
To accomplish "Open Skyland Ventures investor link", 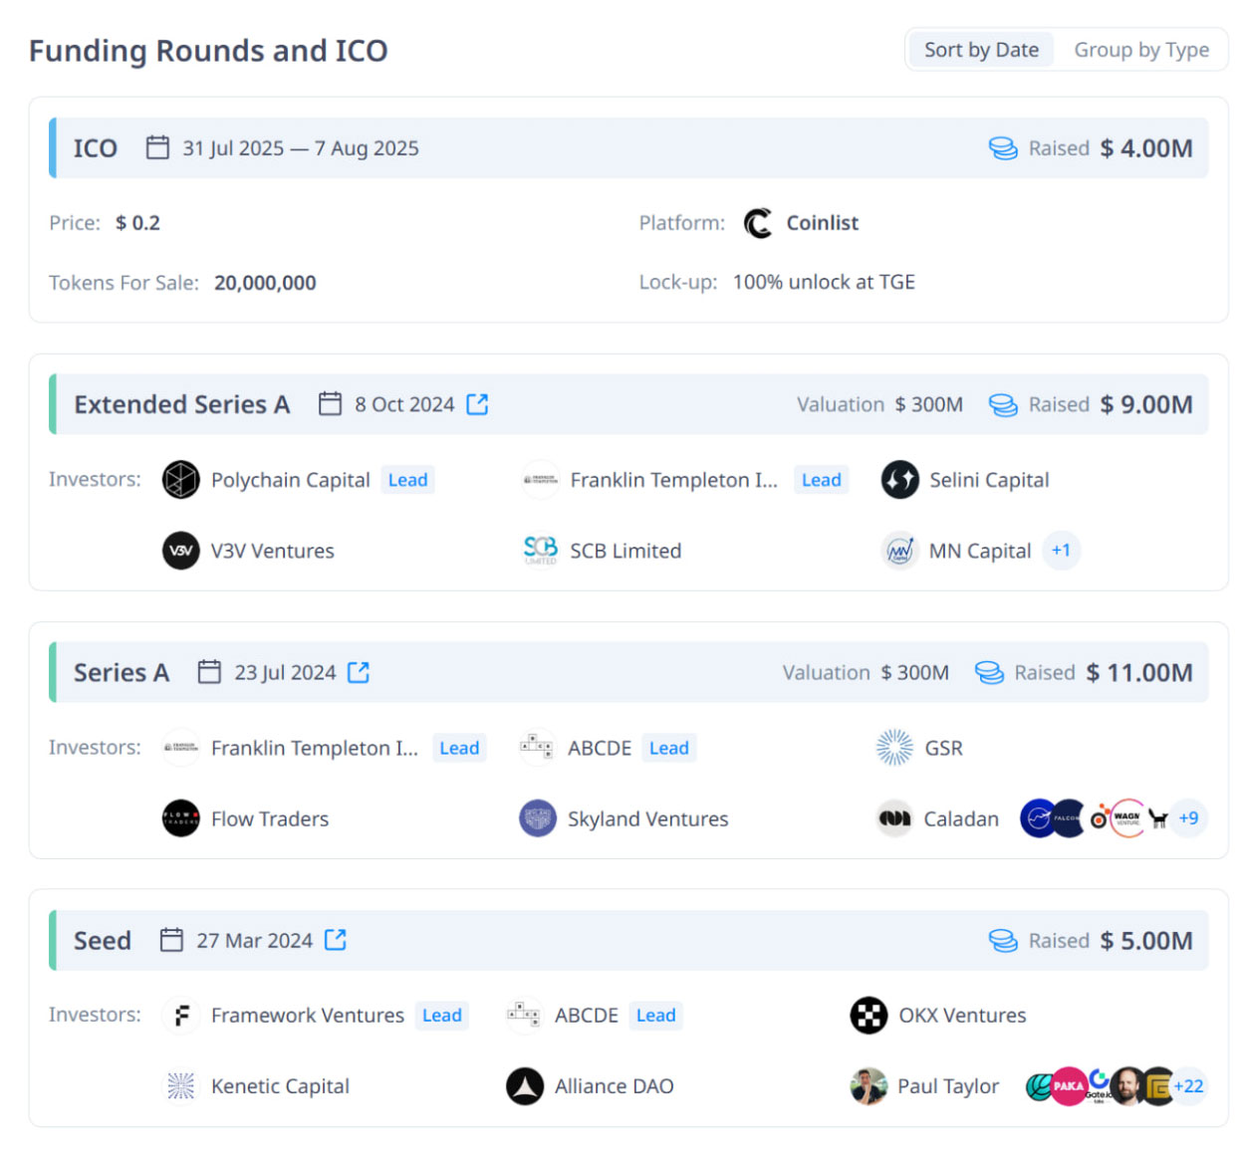I will (x=647, y=818).
